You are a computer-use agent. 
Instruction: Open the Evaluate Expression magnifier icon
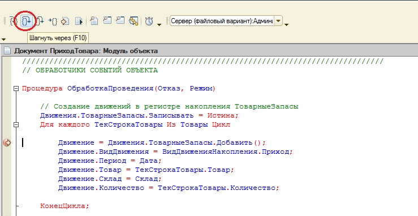[94, 21]
